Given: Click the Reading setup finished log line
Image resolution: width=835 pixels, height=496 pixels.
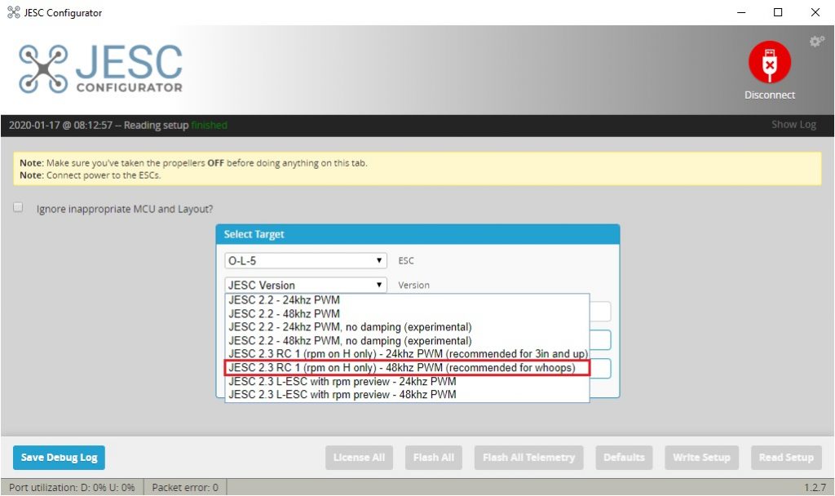Looking at the screenshot, I should click(117, 125).
